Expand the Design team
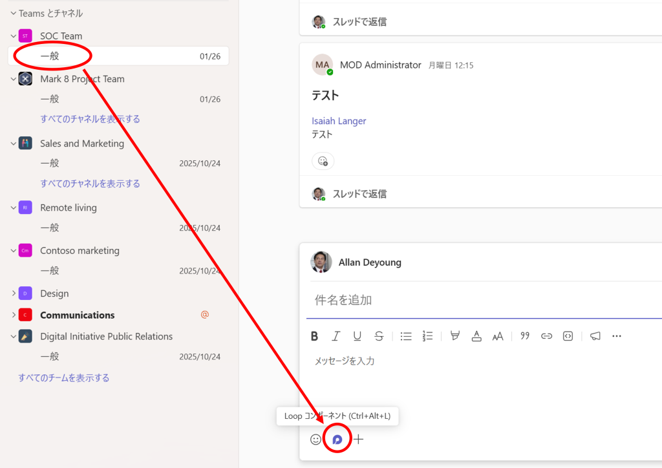This screenshot has width=662, height=468. tap(14, 293)
